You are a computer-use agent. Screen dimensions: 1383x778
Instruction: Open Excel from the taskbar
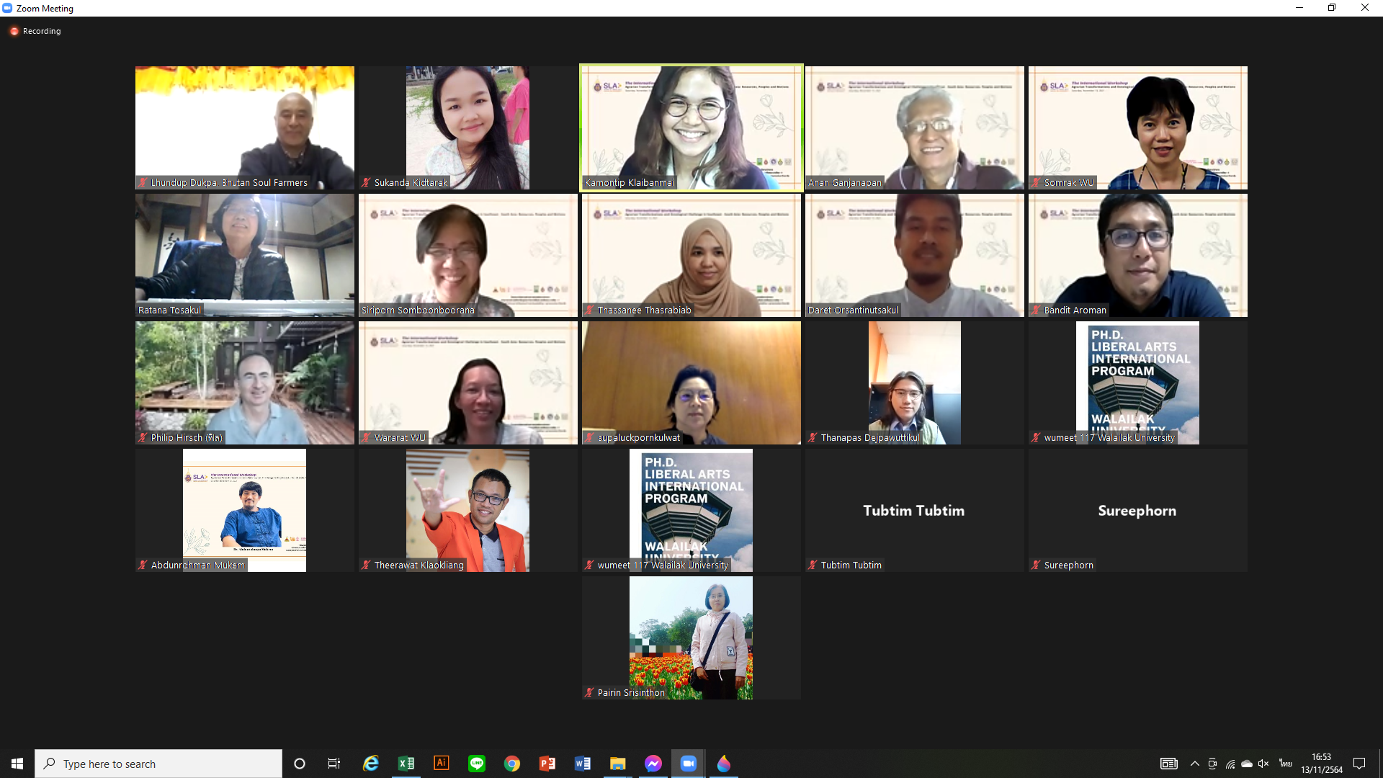pyautogui.click(x=406, y=764)
